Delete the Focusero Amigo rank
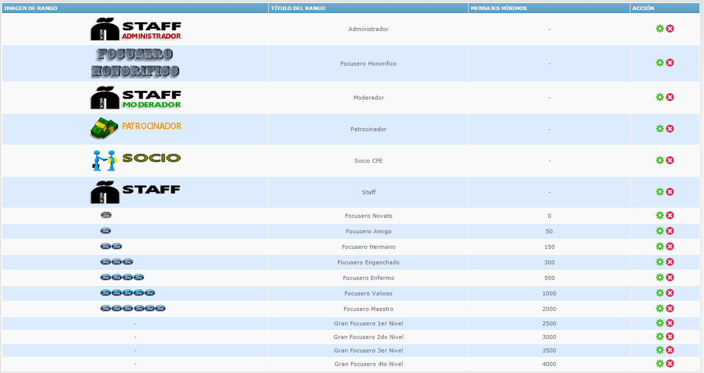 coord(670,231)
